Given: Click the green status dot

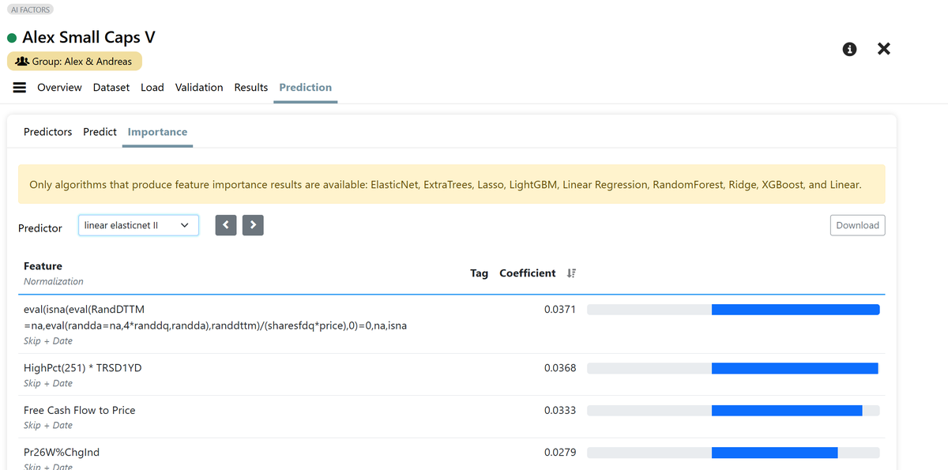Looking at the screenshot, I should [x=12, y=38].
